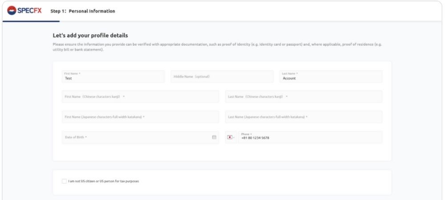This screenshot has height=200, width=445.
Task: Click the Middle Name (optional) field
Action: (x=222, y=77)
